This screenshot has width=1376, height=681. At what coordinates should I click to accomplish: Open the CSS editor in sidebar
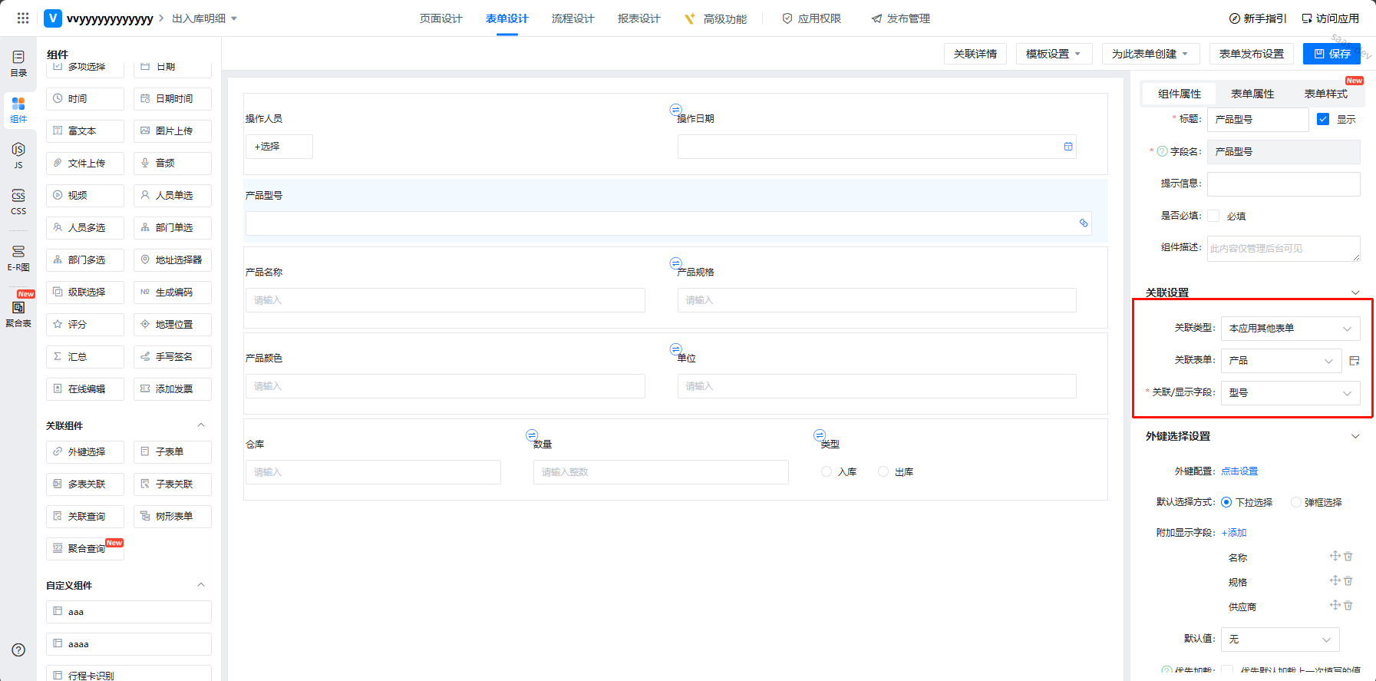18,201
